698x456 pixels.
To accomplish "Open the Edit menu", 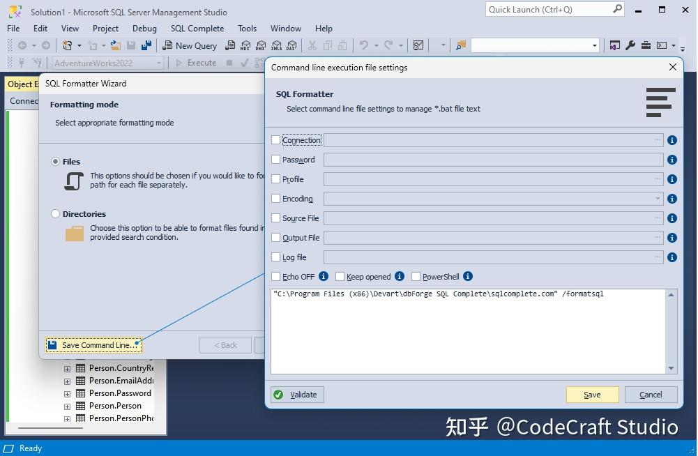I will pos(40,29).
